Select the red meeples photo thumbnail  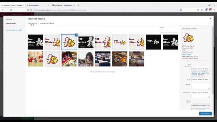click(x=35, y=59)
